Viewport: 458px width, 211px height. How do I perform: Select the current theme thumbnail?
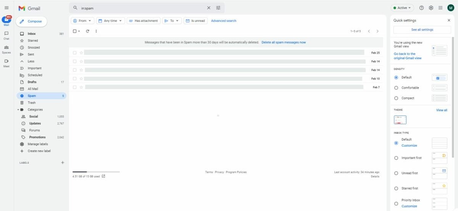400,120
